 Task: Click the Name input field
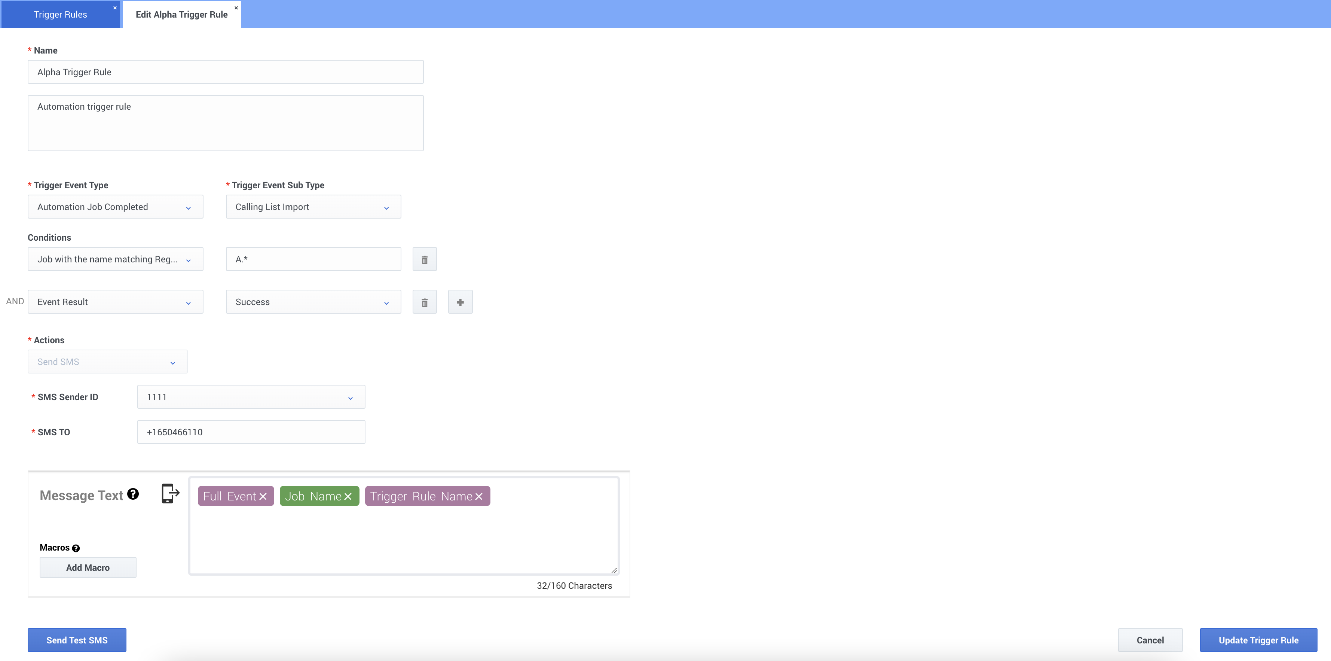point(225,72)
